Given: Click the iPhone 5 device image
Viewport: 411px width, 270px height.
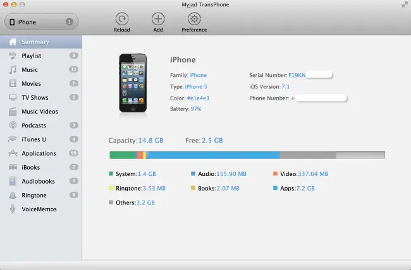Looking at the screenshot, I should (133, 83).
